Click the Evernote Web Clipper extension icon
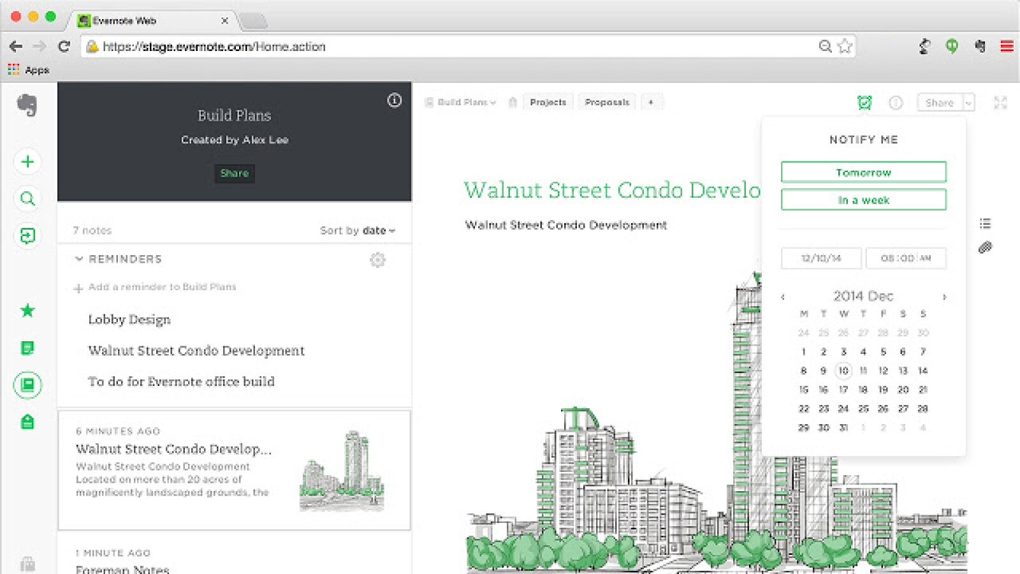This screenshot has height=574, width=1020. coord(980,46)
